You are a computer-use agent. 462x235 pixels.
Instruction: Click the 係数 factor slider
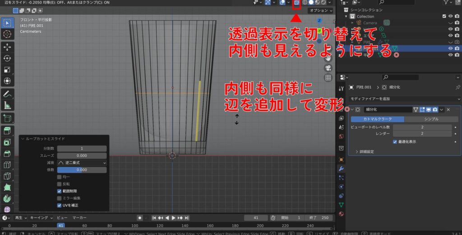point(82,170)
